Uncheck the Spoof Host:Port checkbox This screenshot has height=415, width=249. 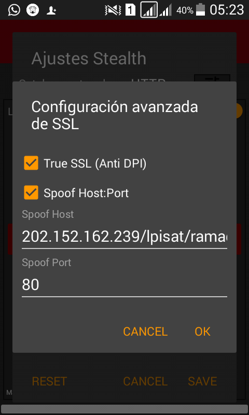click(31, 192)
